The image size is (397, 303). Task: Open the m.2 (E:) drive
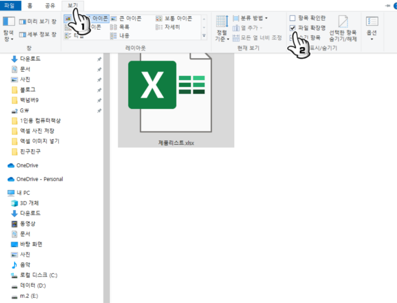pyautogui.click(x=25, y=296)
